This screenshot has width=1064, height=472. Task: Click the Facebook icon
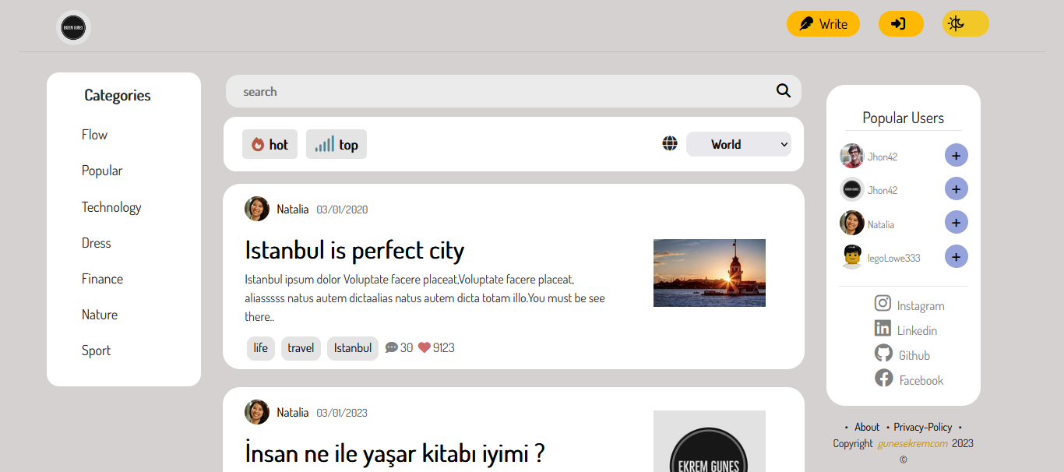[x=883, y=378]
